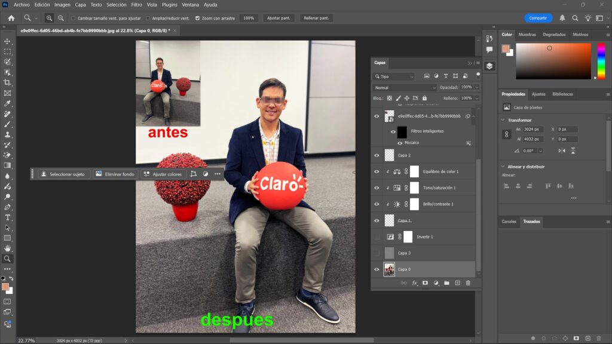Screen dimensions: 612x344
Task: Collapse the Alinear y distribuir section
Action: click(x=503, y=167)
